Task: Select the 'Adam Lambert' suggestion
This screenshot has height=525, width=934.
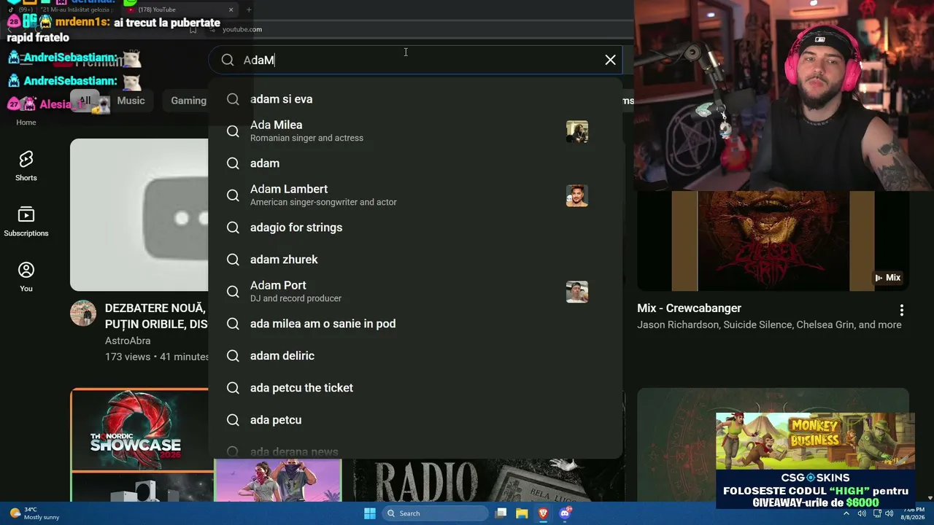Action: point(415,195)
